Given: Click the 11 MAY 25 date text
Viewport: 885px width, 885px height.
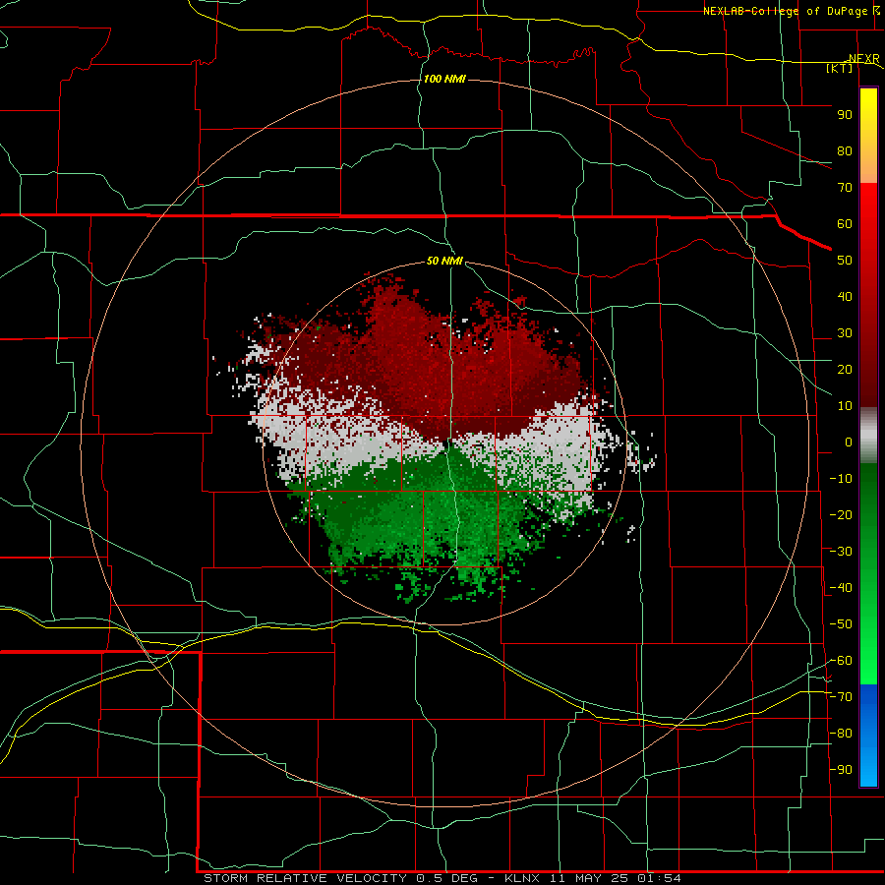Looking at the screenshot, I should 590,878.
